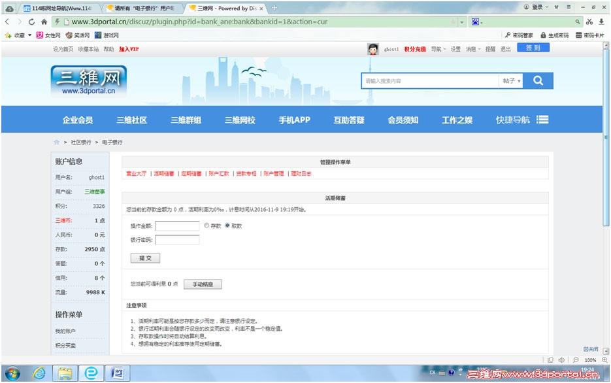Viewport: 611px width, 383px height.
Task: Open the 笑话网 bookmark
Action: coord(78,35)
